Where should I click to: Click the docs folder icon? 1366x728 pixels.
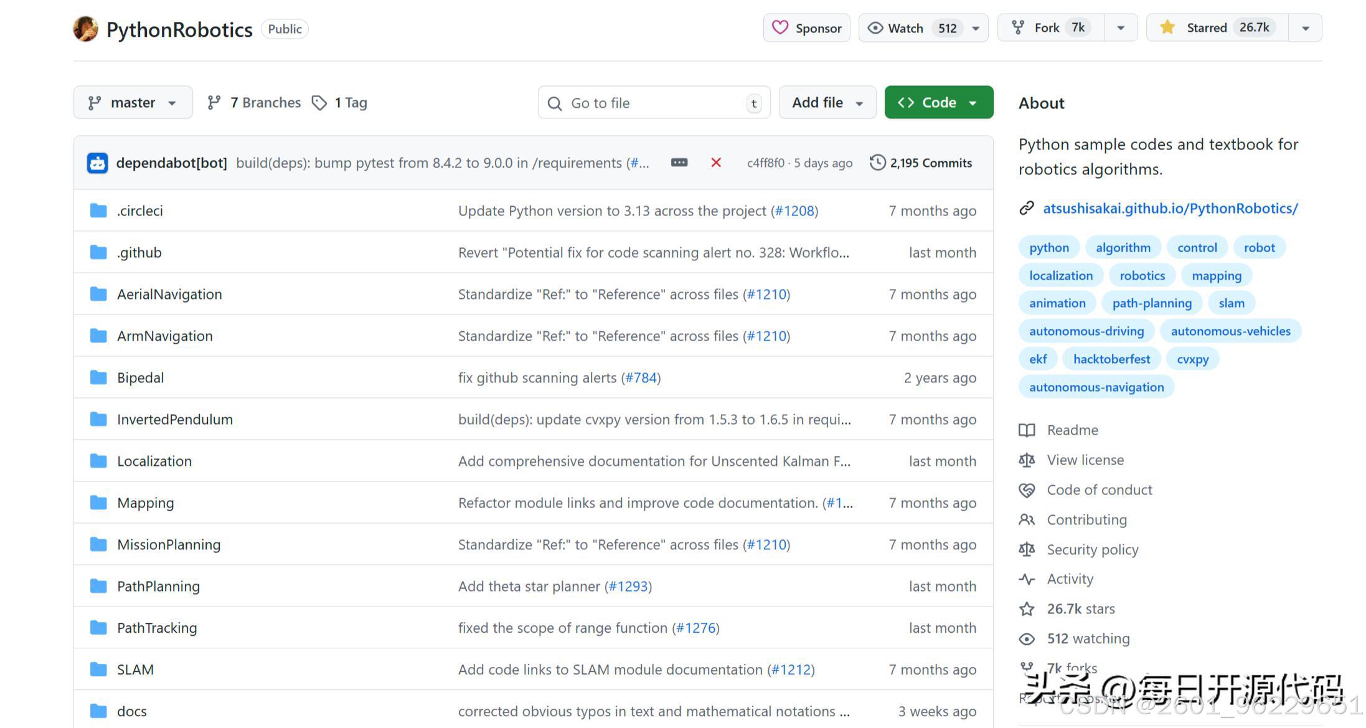[98, 711]
